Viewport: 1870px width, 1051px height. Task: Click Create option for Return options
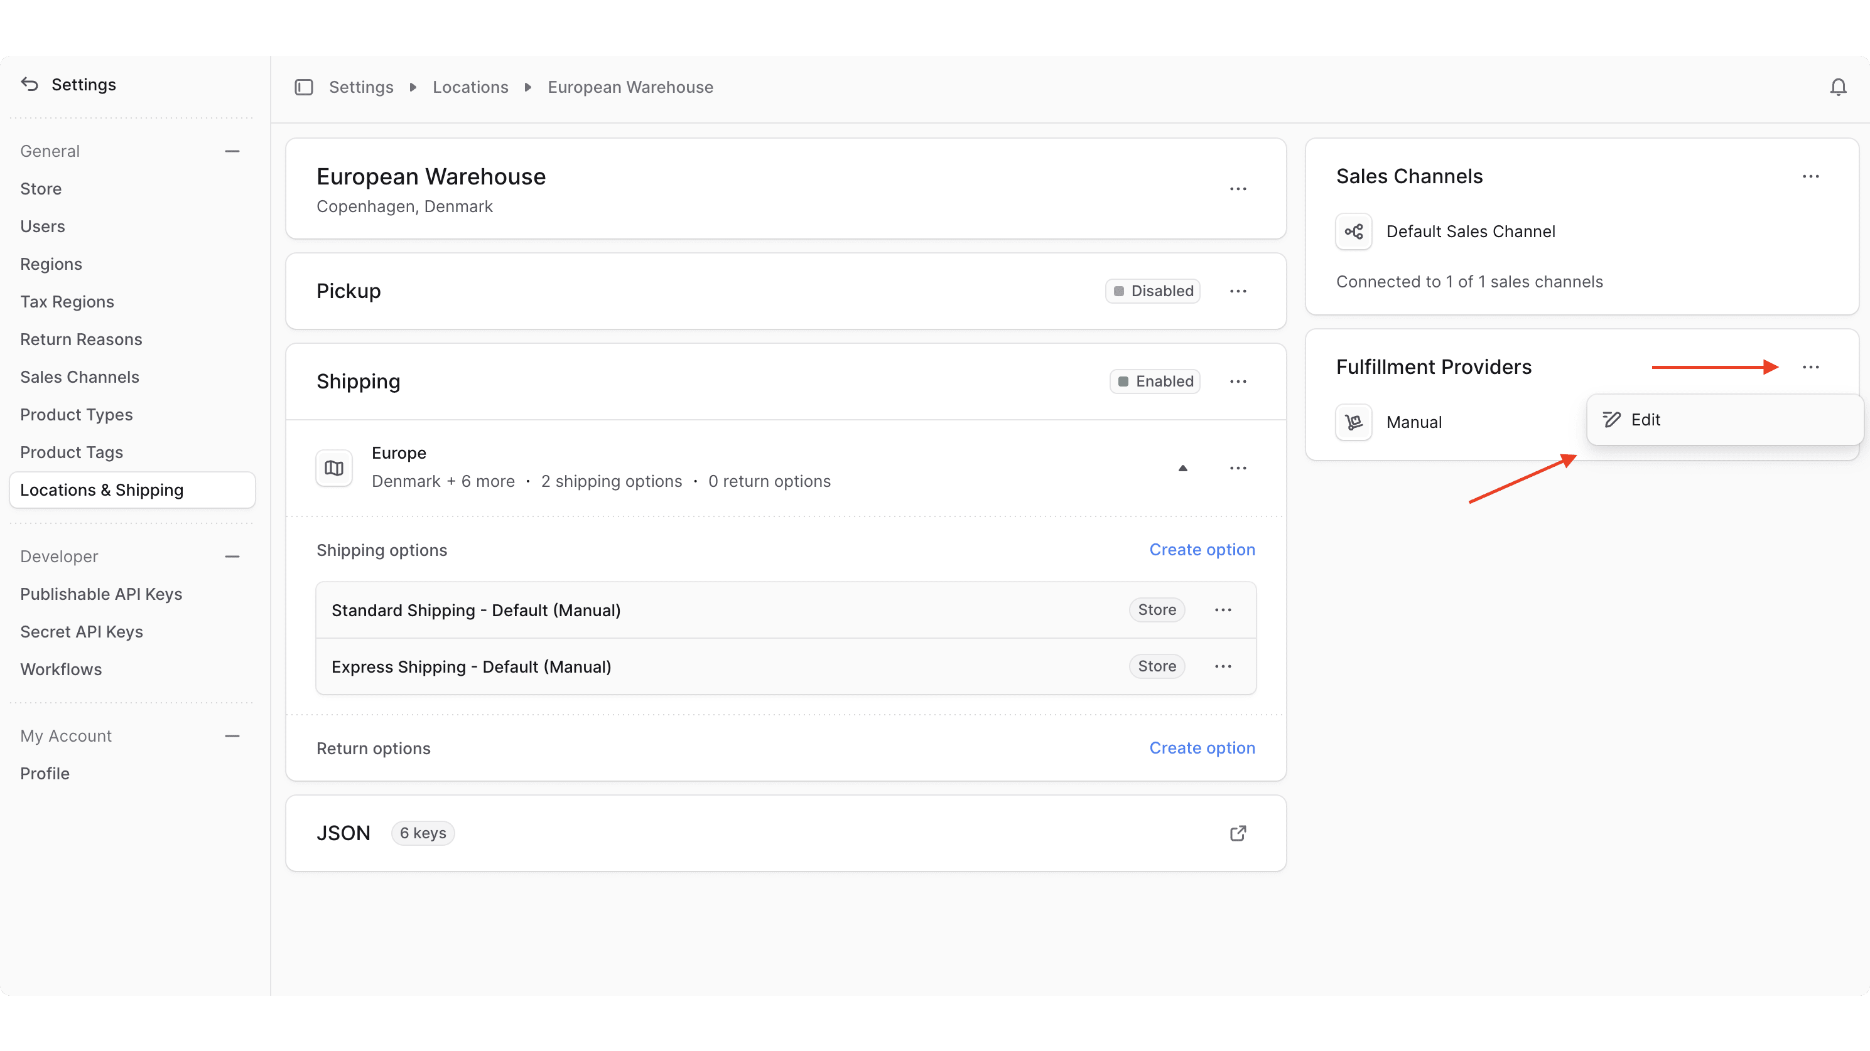(1202, 748)
